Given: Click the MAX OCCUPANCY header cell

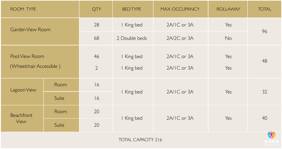Looking at the screenshot, I should tap(181, 9).
